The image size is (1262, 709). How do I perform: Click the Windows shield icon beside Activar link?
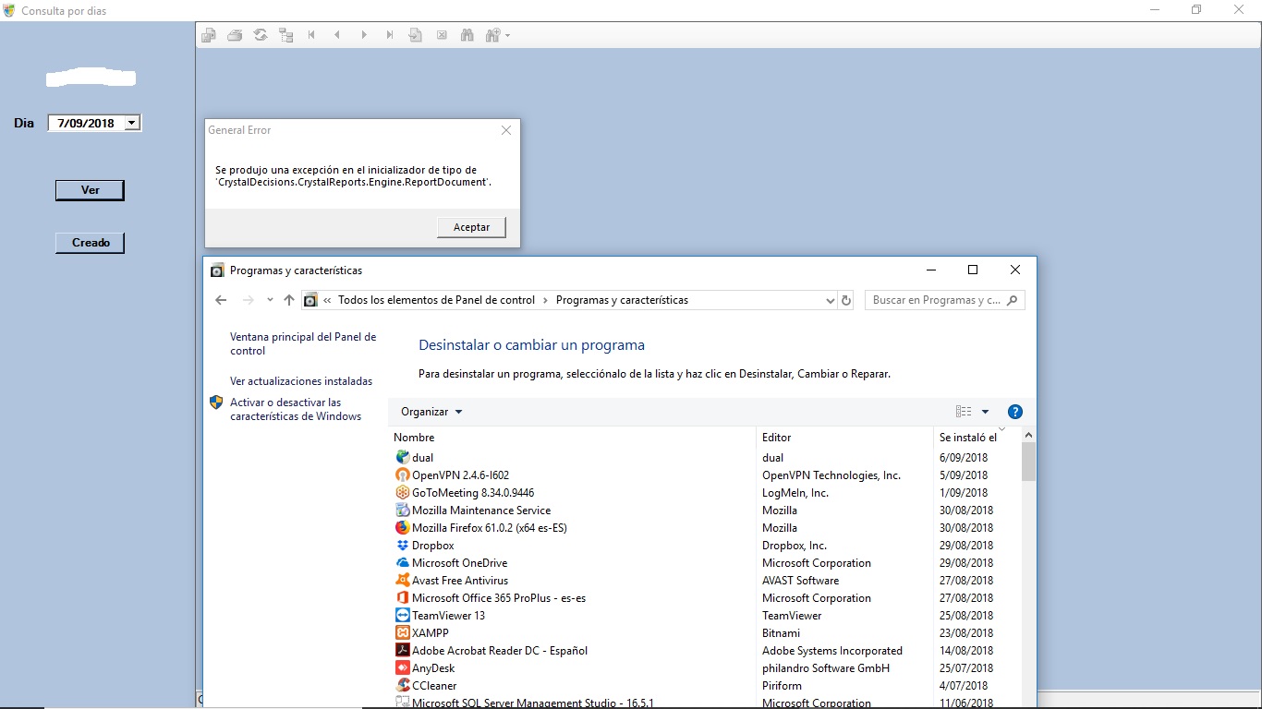(x=216, y=403)
